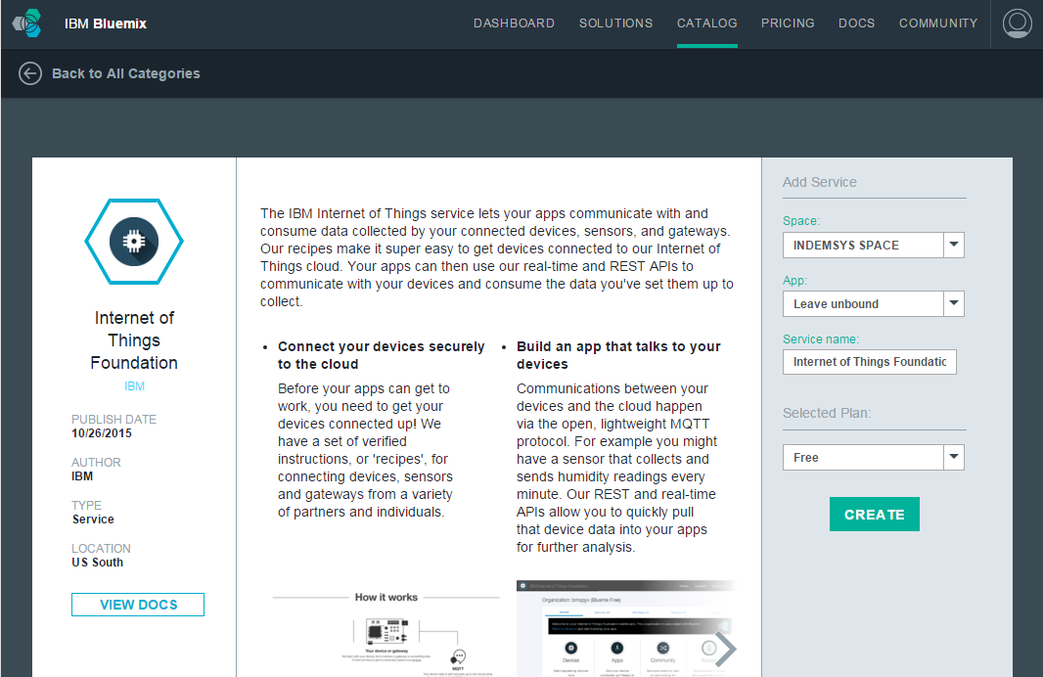Click the publish date 10/26/2015
This screenshot has width=1043, height=677.
click(102, 433)
